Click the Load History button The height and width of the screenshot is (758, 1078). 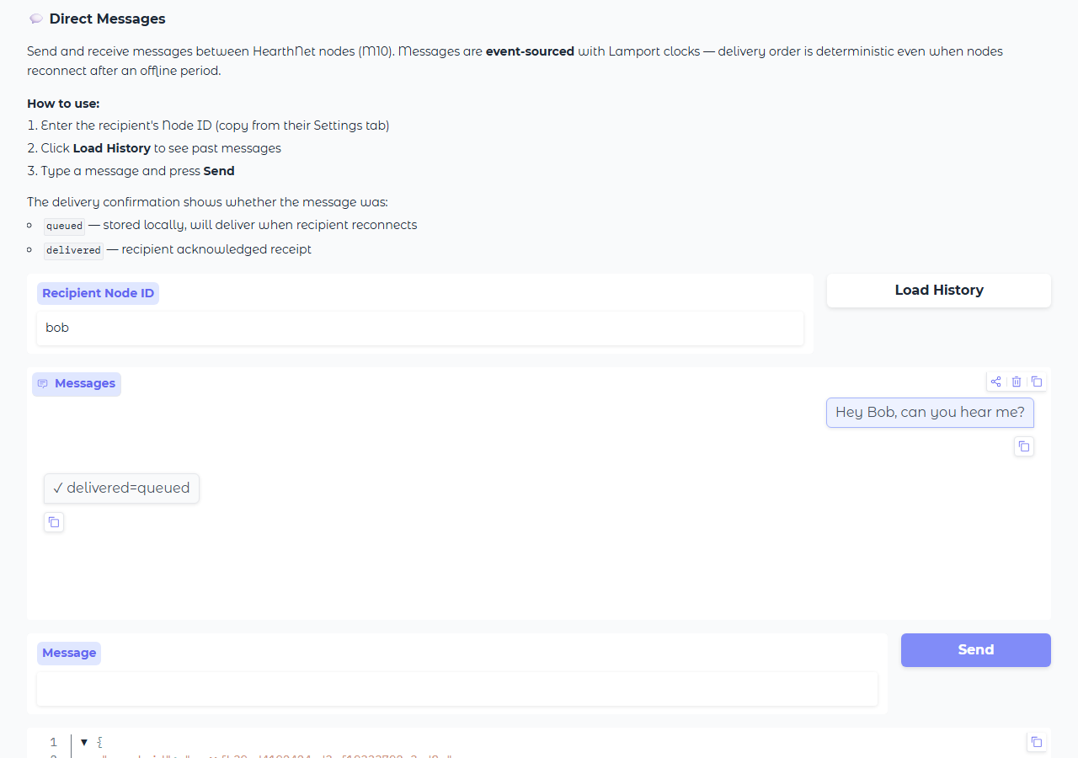pyautogui.click(x=939, y=291)
